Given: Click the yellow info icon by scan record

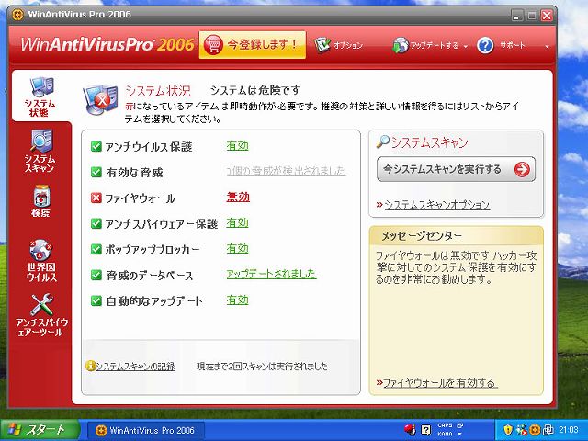Looking at the screenshot, I should pyautogui.click(x=90, y=366).
